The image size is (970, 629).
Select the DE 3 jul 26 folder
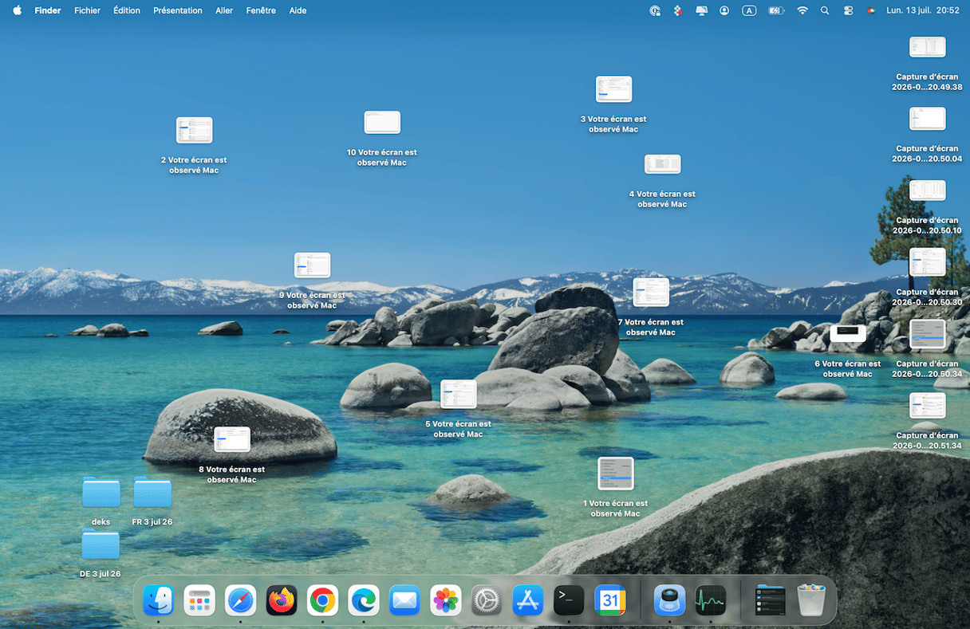coord(101,544)
